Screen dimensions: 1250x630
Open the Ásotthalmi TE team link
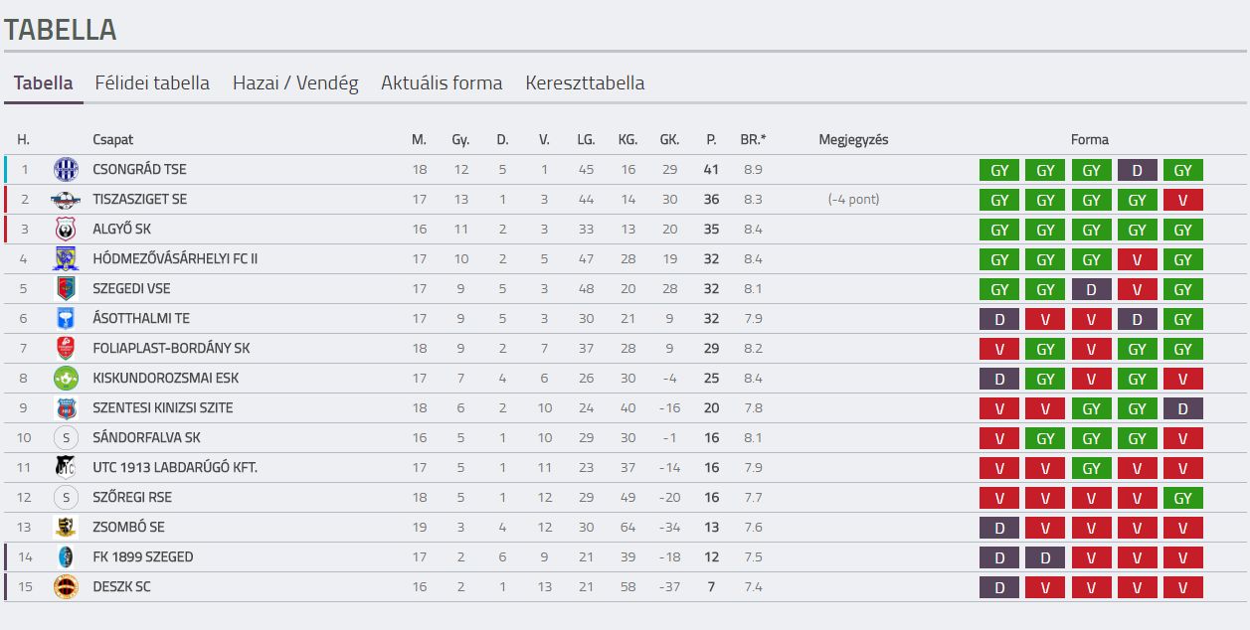pyautogui.click(x=141, y=318)
